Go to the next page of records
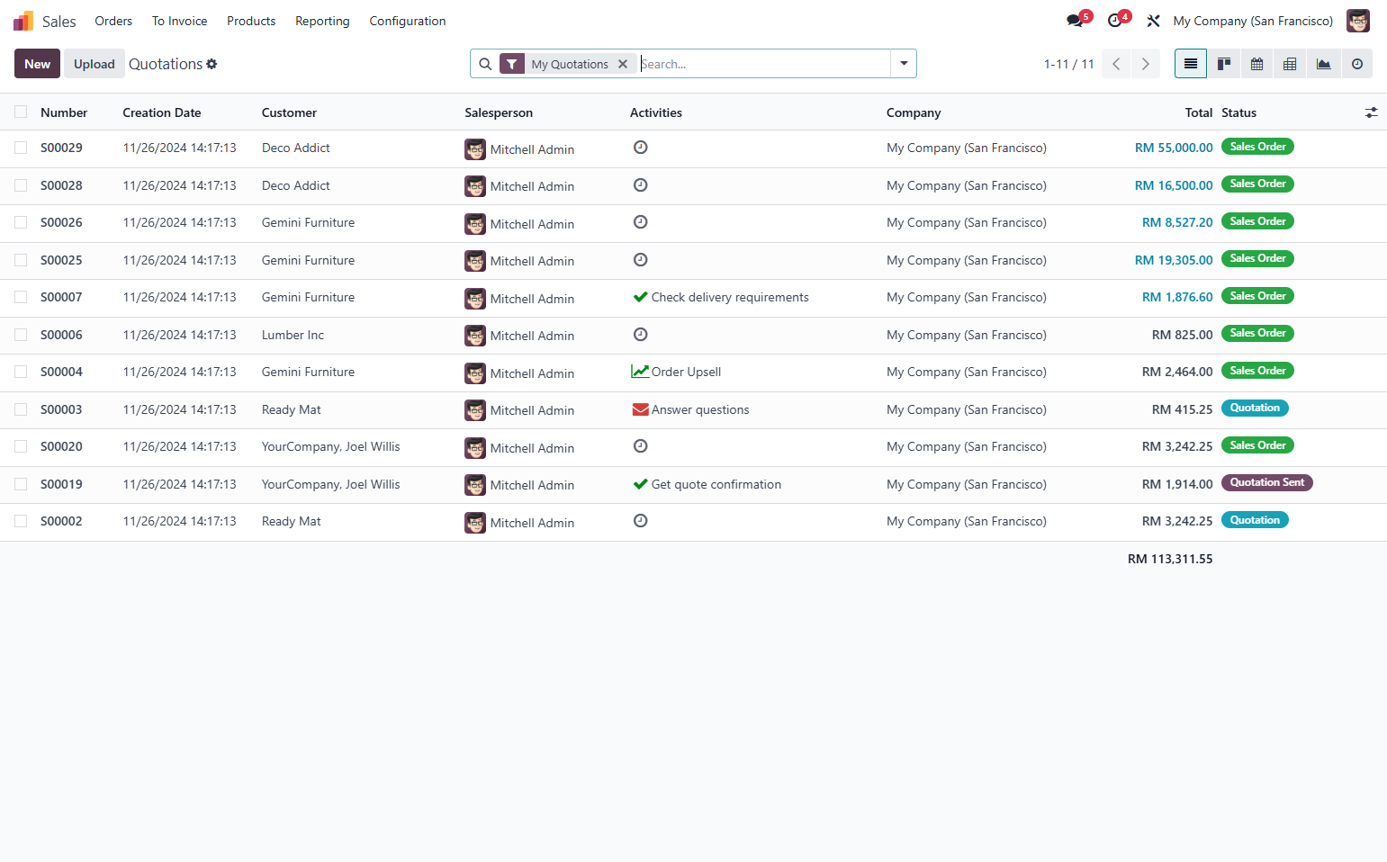The image size is (1387, 862). point(1146,64)
